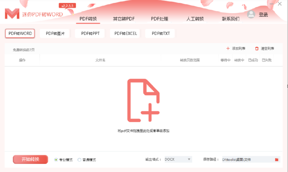The image size is (288, 172).
Task: Select the PDF转EXCEL option
Action: coord(125,34)
